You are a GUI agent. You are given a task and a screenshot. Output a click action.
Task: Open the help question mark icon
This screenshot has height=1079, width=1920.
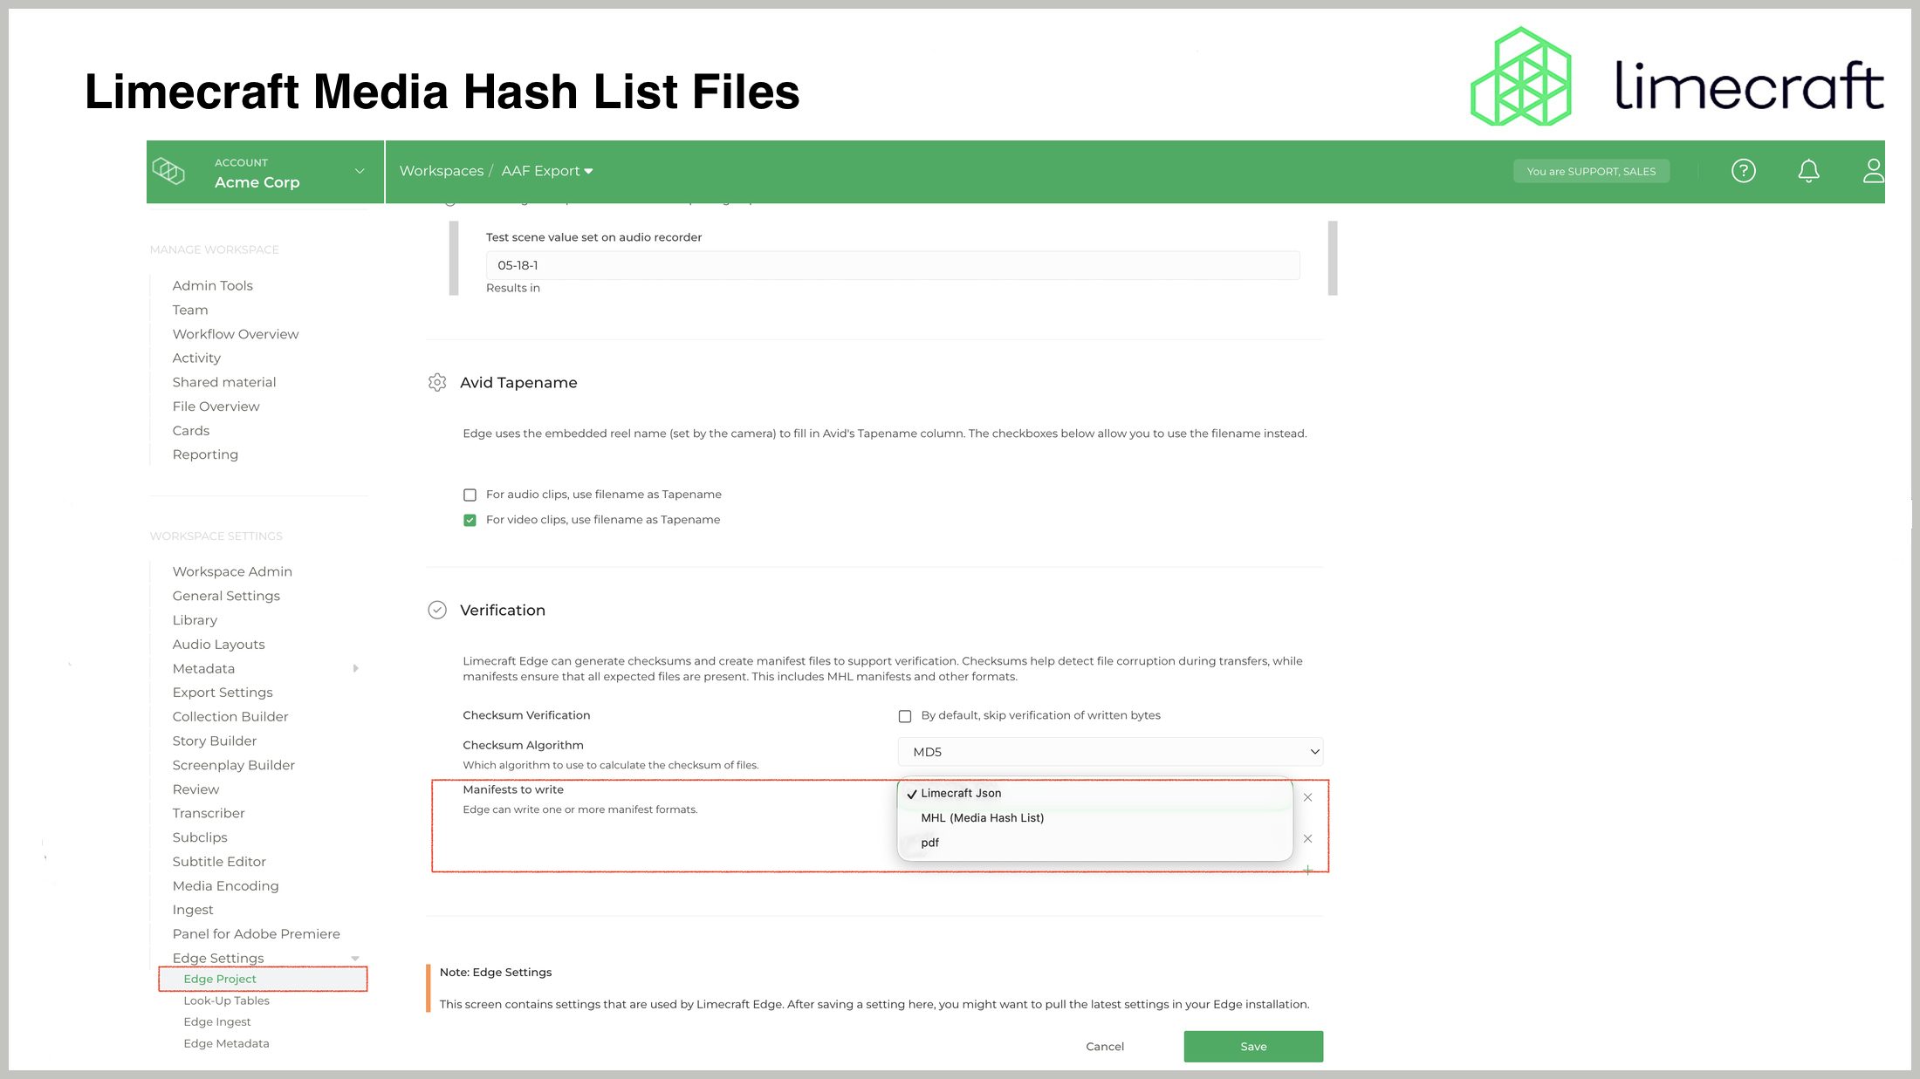(1743, 171)
